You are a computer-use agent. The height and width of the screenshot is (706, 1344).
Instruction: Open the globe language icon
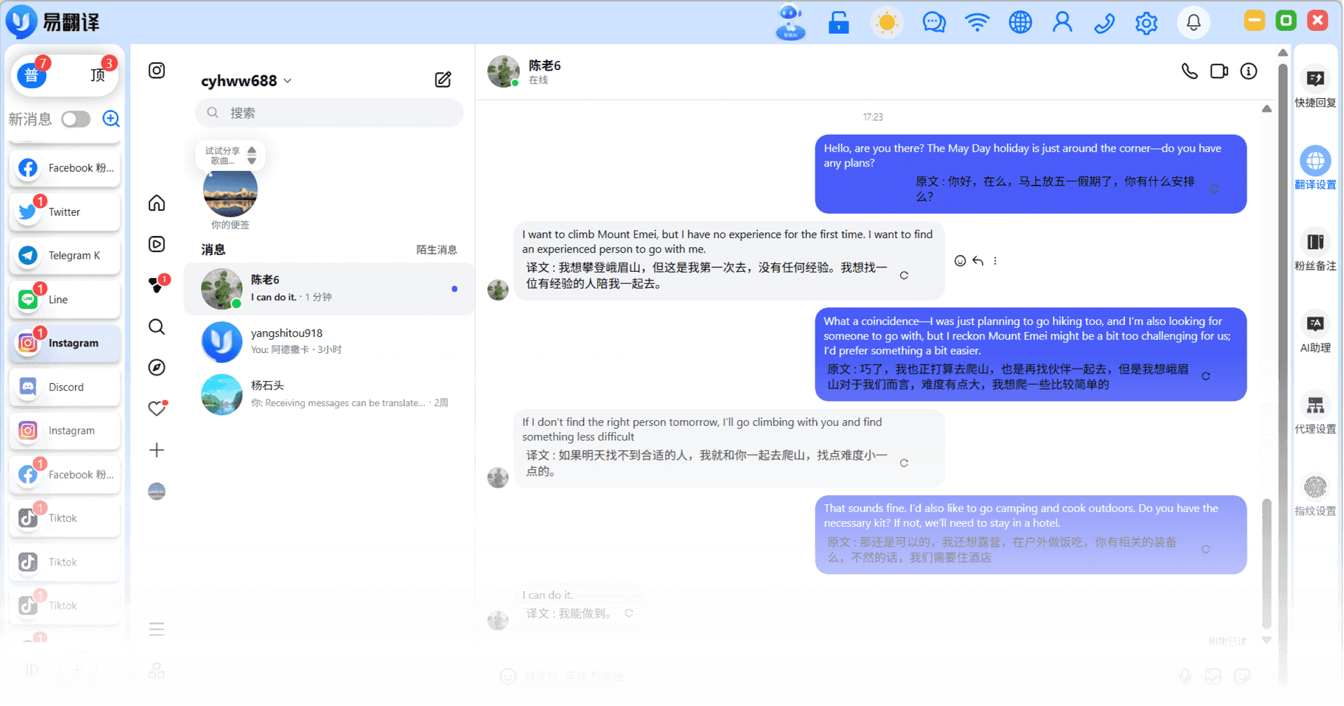pyautogui.click(x=1020, y=22)
